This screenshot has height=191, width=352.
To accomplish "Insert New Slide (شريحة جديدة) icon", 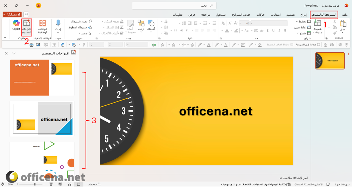I will click(x=318, y=23).
